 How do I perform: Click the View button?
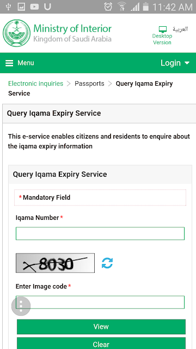[x=101, y=327]
